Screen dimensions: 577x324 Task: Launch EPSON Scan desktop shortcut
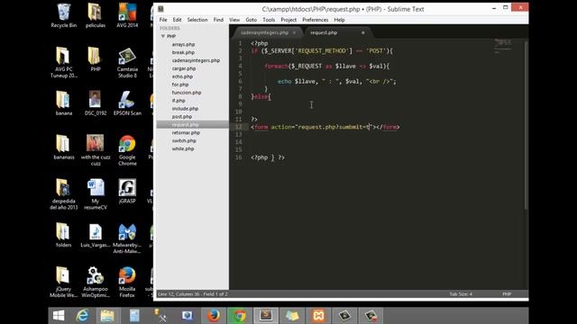[x=127, y=103]
